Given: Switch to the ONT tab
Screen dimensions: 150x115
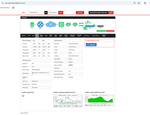Looking at the screenshot, I should click(x=29, y=36).
